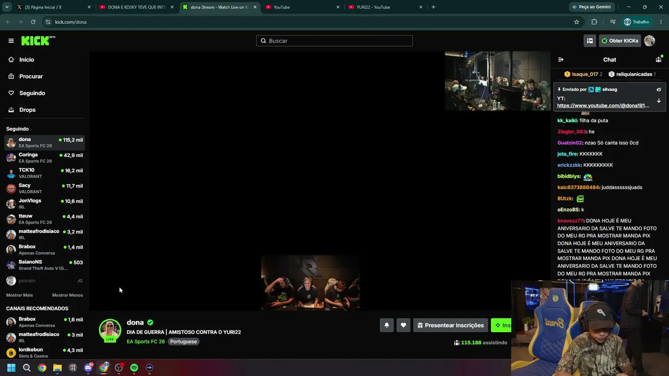
Task: Open JonVlogs IRL channel
Action: pyautogui.click(x=44, y=204)
